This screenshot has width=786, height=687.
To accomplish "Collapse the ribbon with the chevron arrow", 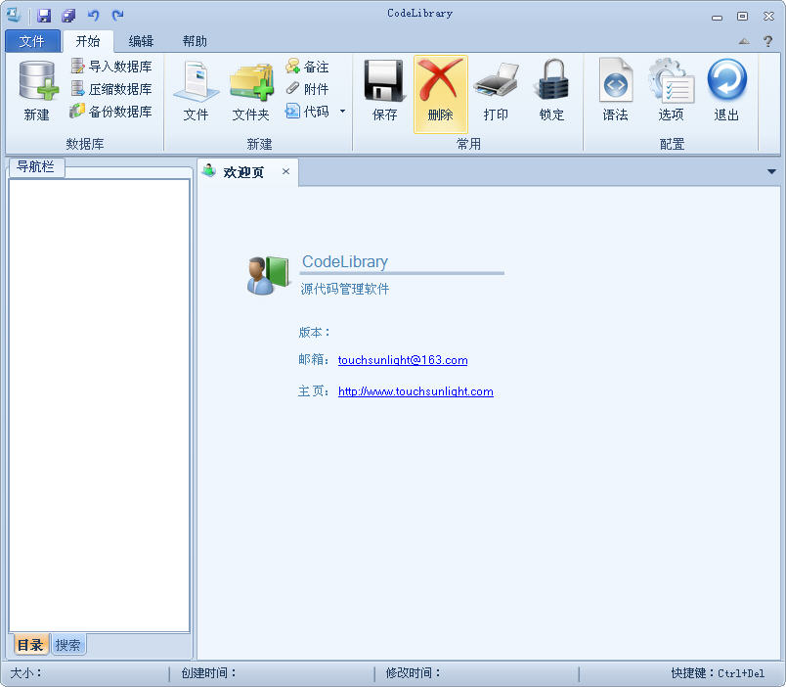I will 745,41.
